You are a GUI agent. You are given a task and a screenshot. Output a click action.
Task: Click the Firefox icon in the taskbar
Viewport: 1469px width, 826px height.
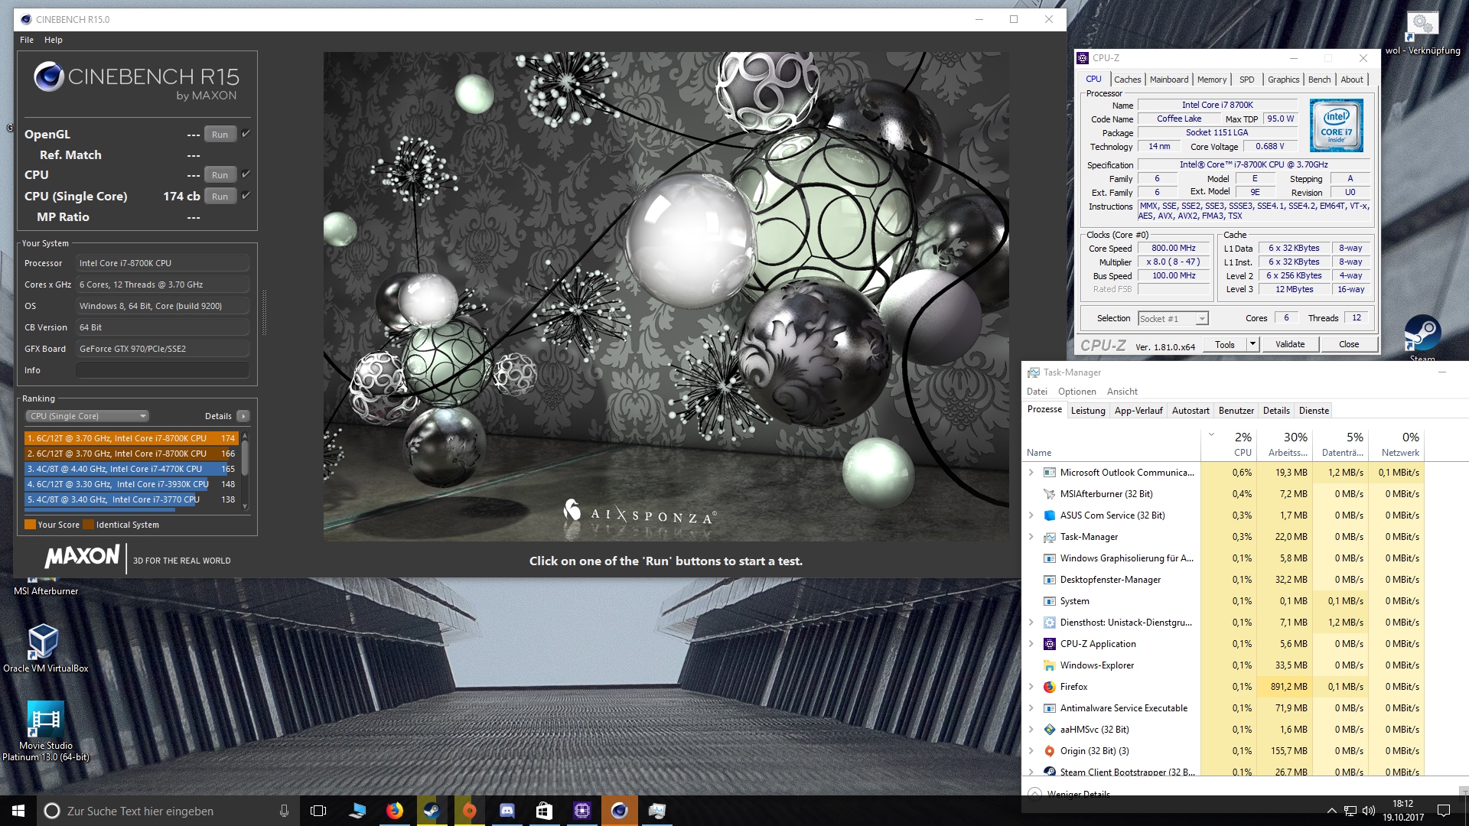pos(395,811)
